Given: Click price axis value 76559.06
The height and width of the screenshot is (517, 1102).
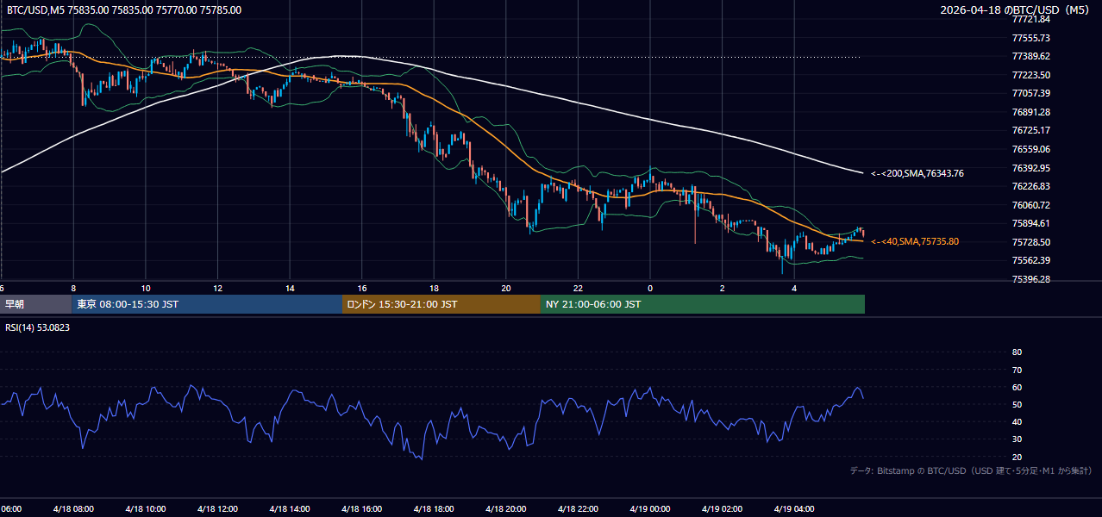Looking at the screenshot, I should pos(1031,149).
